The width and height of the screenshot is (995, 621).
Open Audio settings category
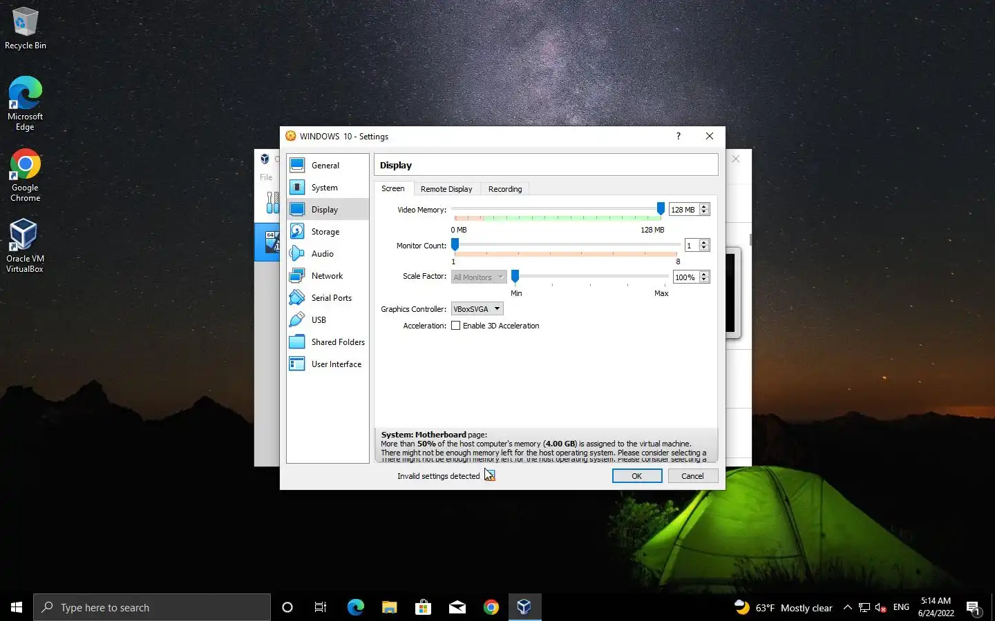coord(328,254)
